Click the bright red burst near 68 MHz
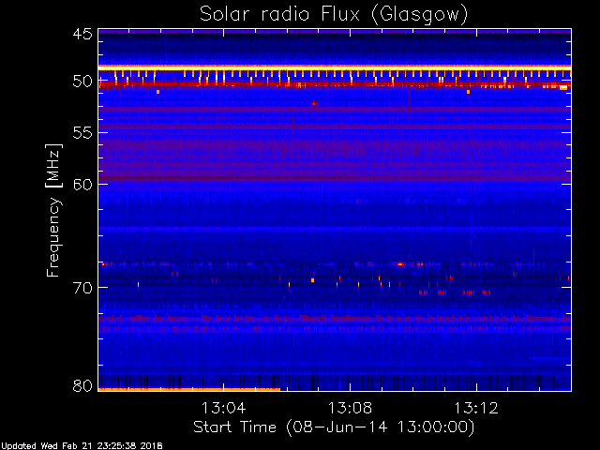Viewport: 600px width, 450px height. pyautogui.click(x=400, y=264)
